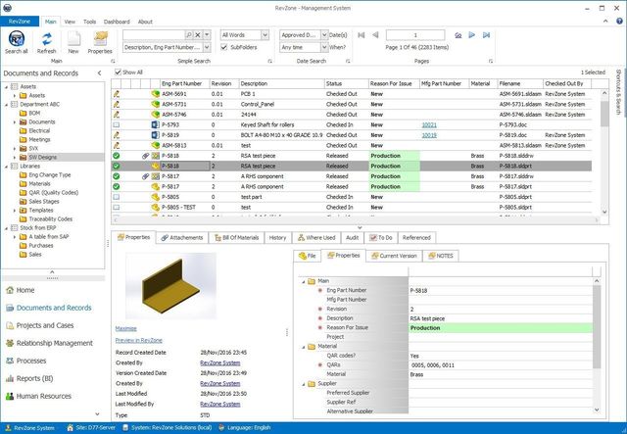Open Relationship Management in sidebar
This screenshot has height=434, width=627.
(54, 343)
